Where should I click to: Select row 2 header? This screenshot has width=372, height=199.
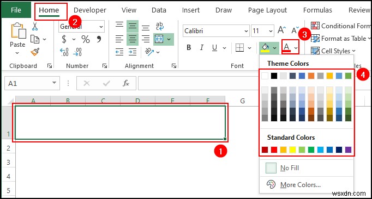coord(9,148)
